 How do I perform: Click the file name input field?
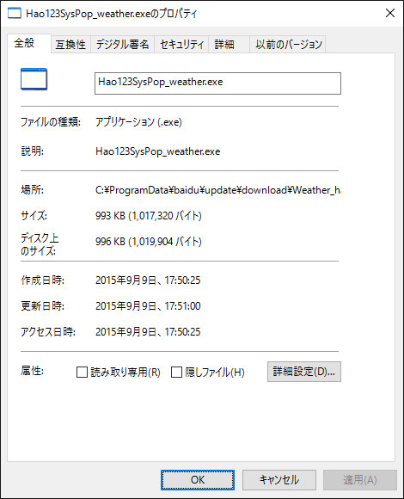pyautogui.click(x=217, y=83)
